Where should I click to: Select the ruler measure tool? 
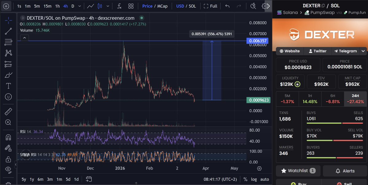8,111
